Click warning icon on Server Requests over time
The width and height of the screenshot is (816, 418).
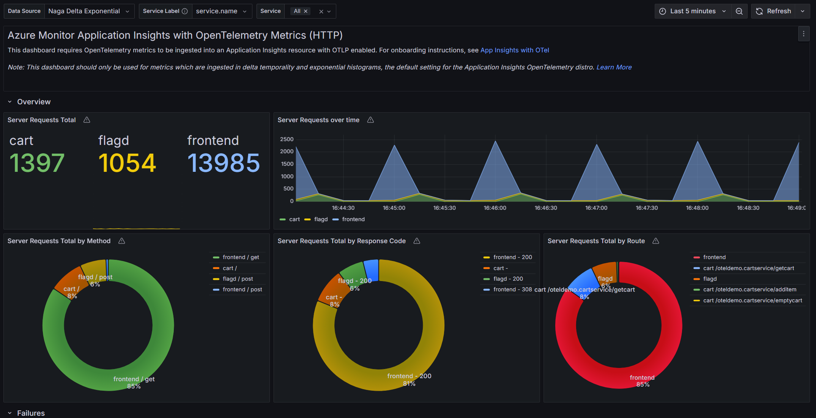coord(370,120)
